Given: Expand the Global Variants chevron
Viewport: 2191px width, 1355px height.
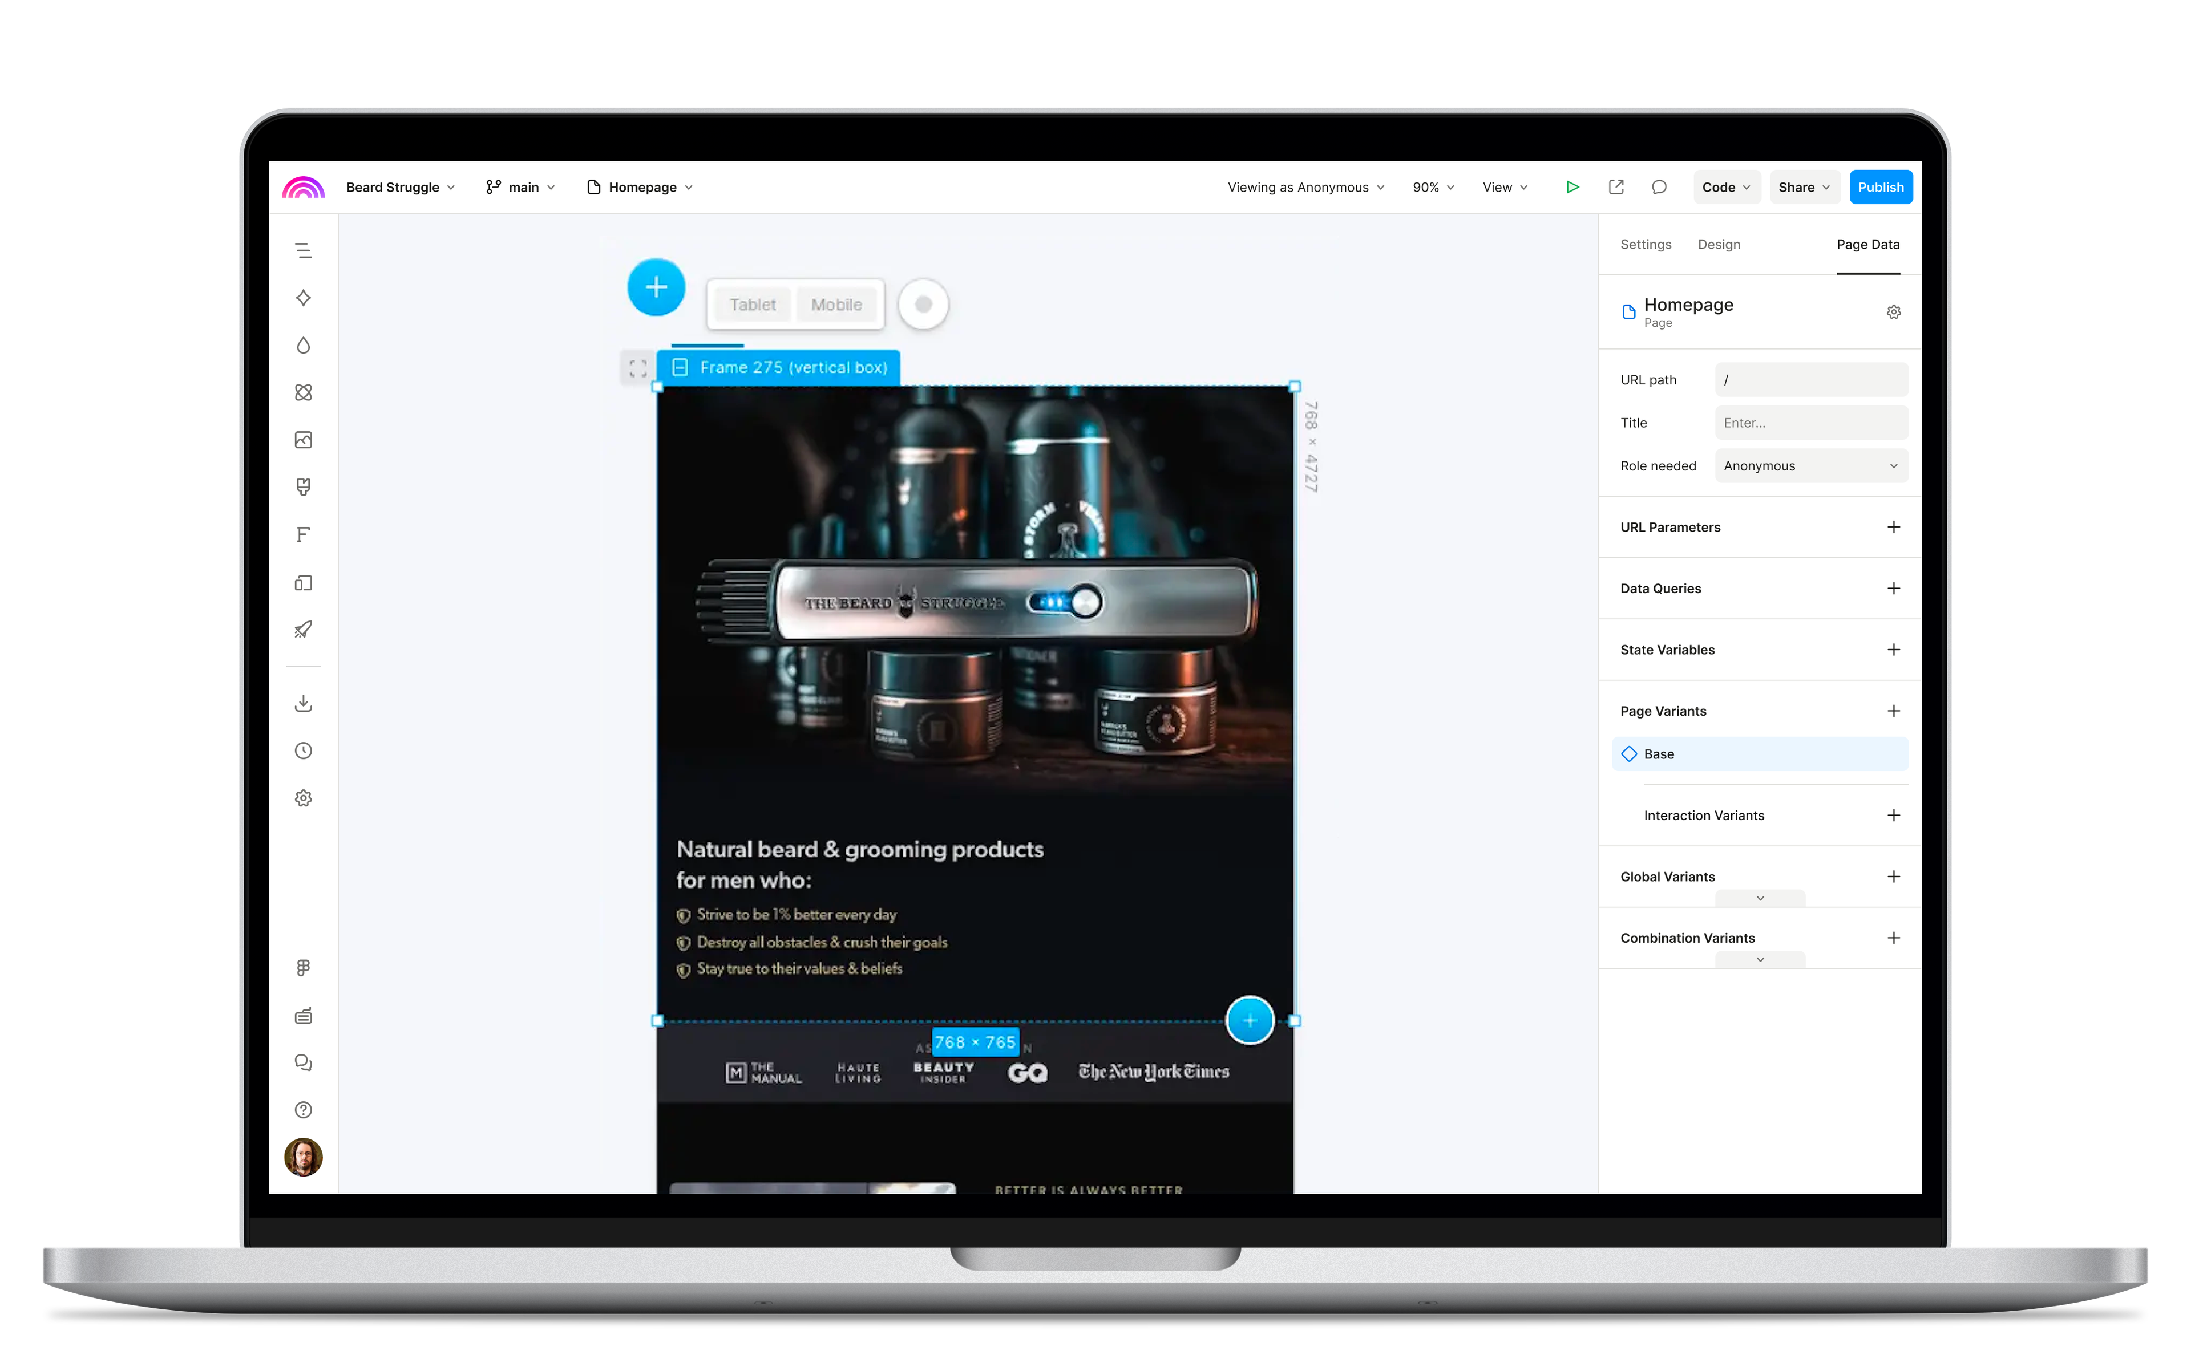Looking at the screenshot, I should pyautogui.click(x=1760, y=898).
